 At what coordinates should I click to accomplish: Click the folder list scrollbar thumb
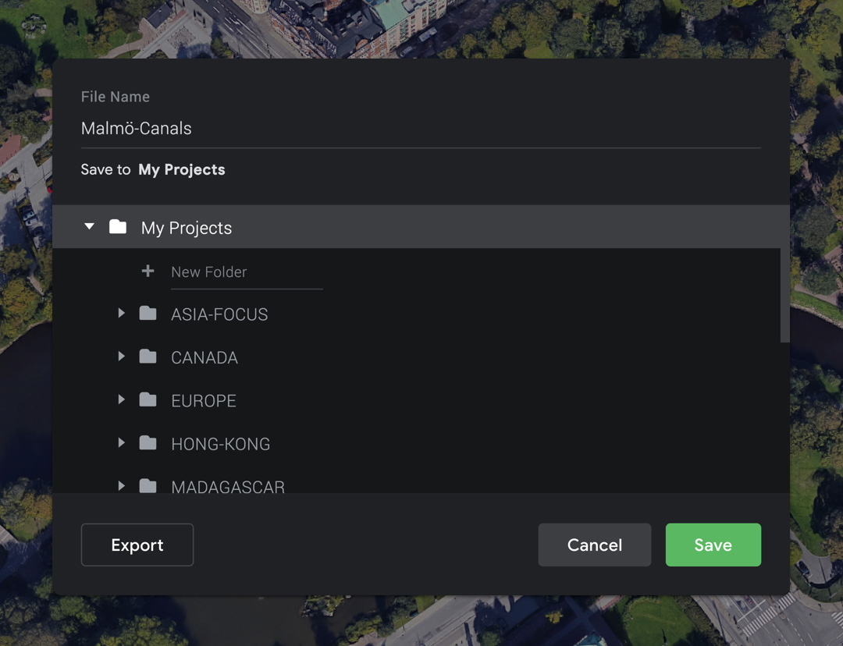[784, 295]
